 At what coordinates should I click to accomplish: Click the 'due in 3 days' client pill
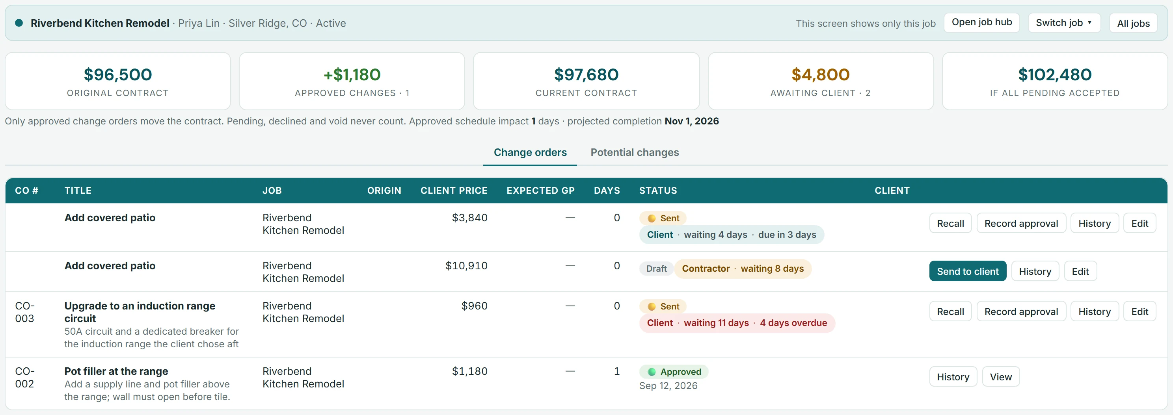pos(731,235)
